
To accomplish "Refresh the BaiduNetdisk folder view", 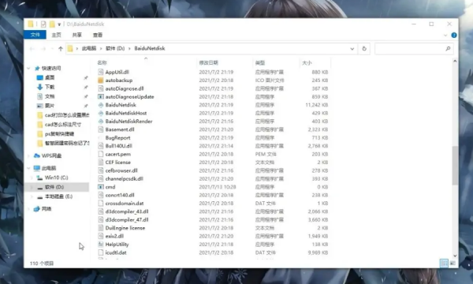I will 364,49.
